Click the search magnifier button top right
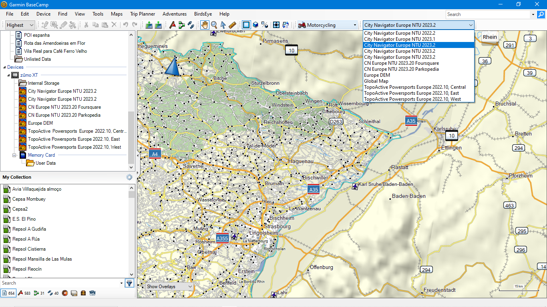 (541, 14)
